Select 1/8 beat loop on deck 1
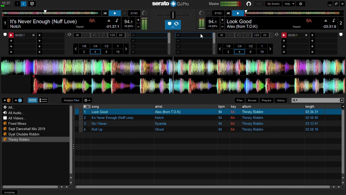 pyautogui.click(x=84, y=46)
